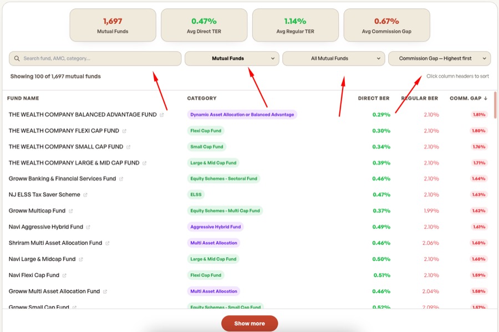Screen dimensions: 499x332
Task: Open THE WEALTH COMPANY LARGE & MID CAP FUND
Action: pos(74,163)
